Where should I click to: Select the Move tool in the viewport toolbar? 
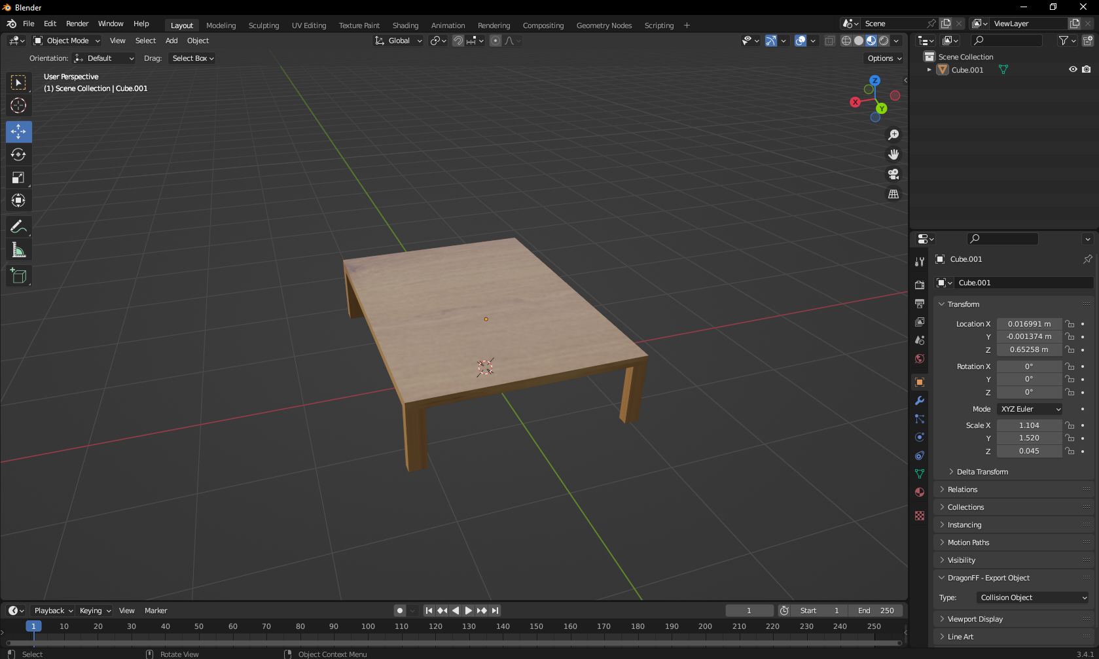click(18, 132)
